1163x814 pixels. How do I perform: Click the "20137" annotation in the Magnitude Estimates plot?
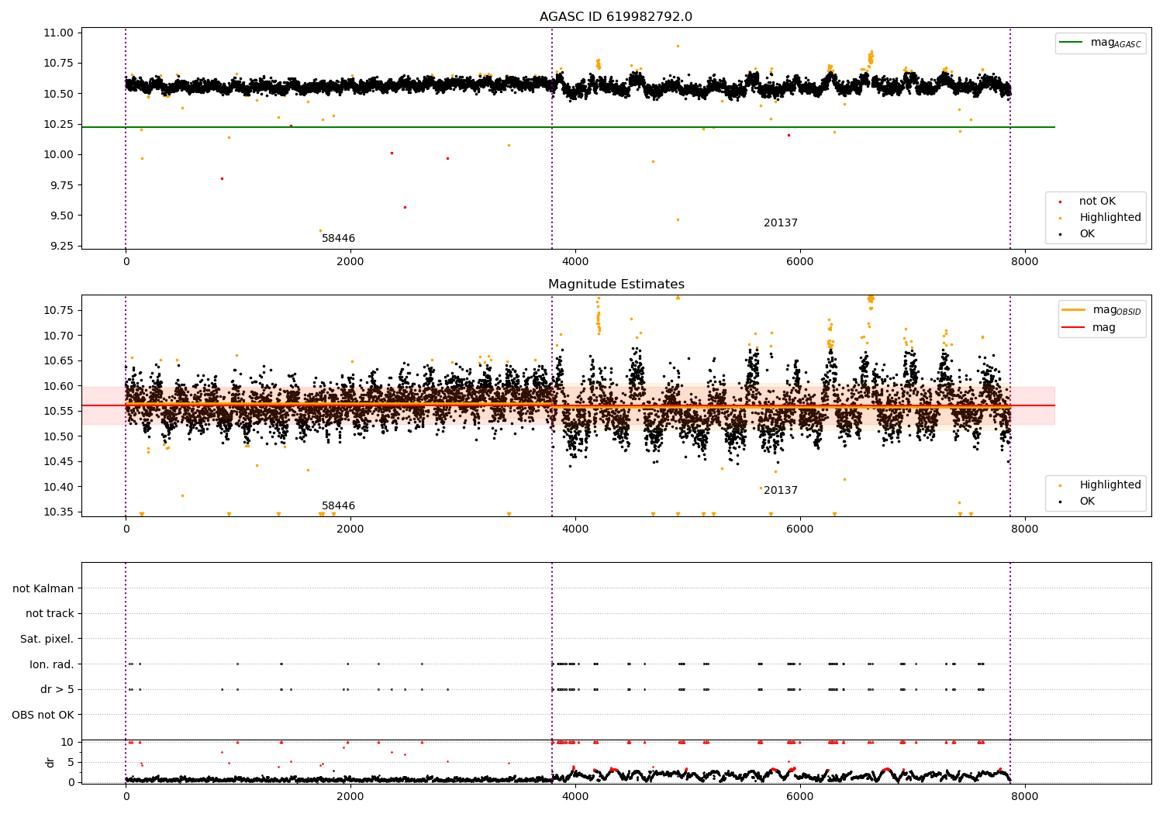point(781,491)
